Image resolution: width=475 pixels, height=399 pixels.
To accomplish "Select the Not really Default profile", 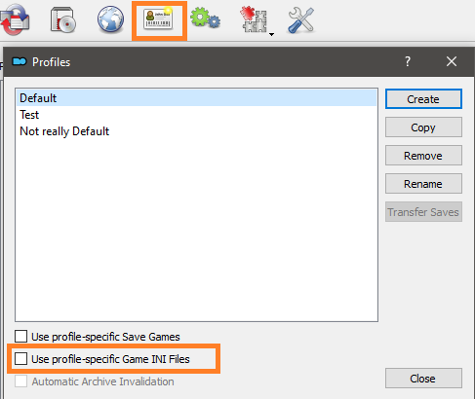I will coord(196,131).
